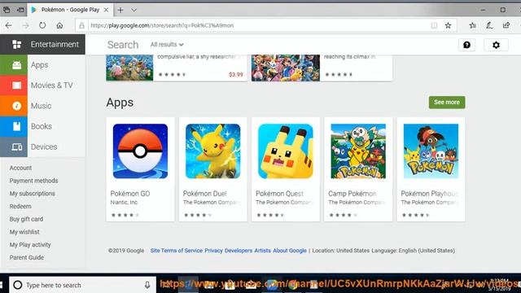This screenshot has width=521, height=293.
Task: Open a new tab with plus icon
Action: click(120, 10)
